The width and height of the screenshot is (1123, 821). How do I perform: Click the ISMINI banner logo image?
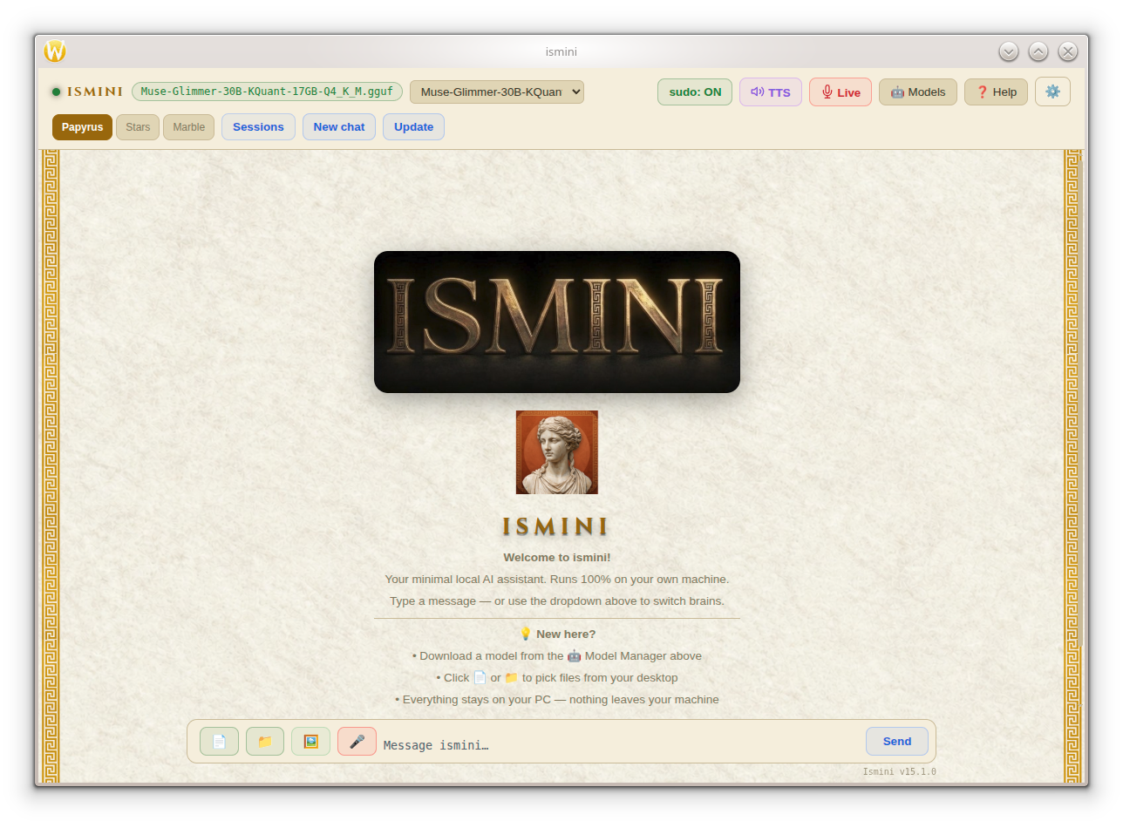tap(557, 322)
